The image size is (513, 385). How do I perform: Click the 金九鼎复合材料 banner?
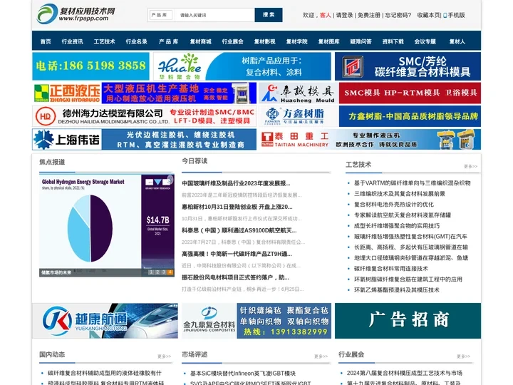pyautogui.click(x=256, y=321)
